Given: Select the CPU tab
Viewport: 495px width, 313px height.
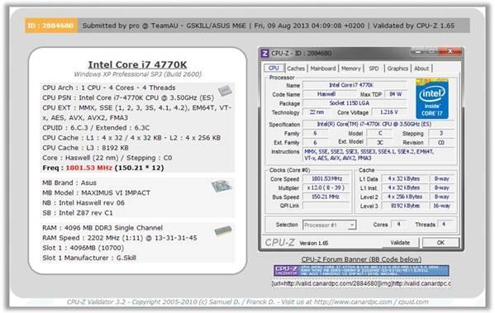Looking at the screenshot, I should (274, 69).
